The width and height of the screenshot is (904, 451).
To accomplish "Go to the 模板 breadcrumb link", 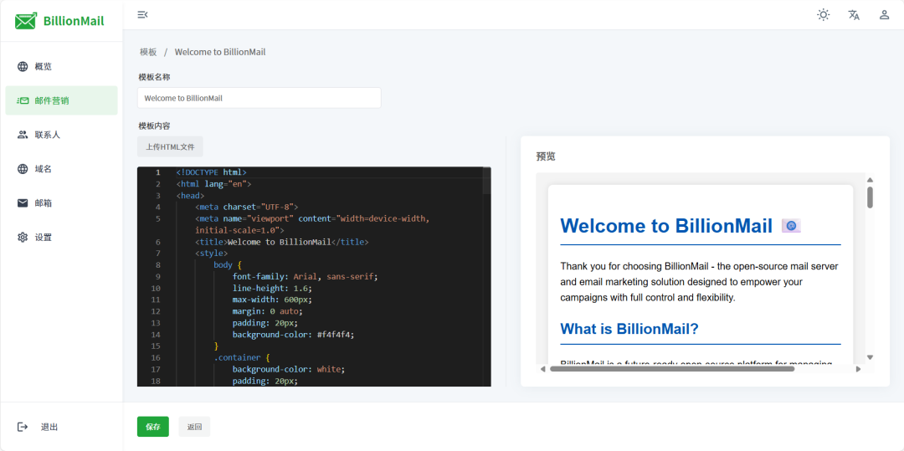I will pyautogui.click(x=148, y=52).
